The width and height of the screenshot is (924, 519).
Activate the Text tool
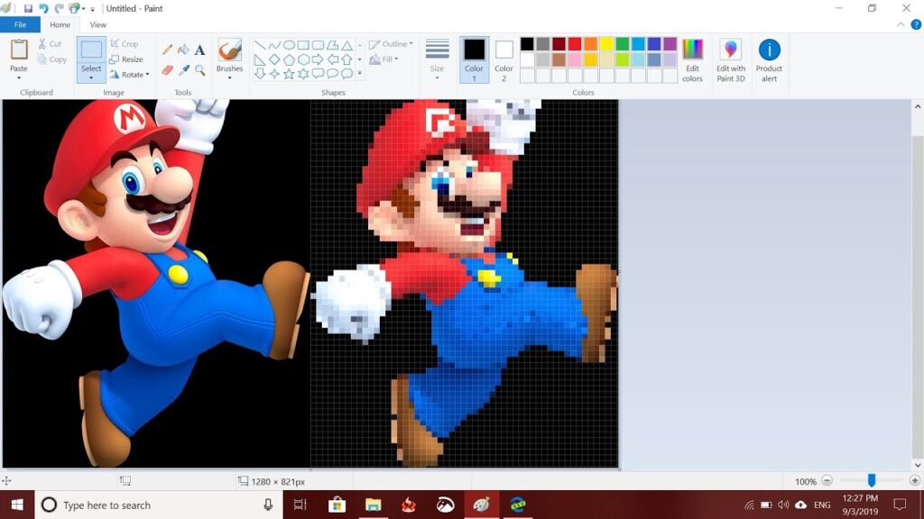pos(199,50)
